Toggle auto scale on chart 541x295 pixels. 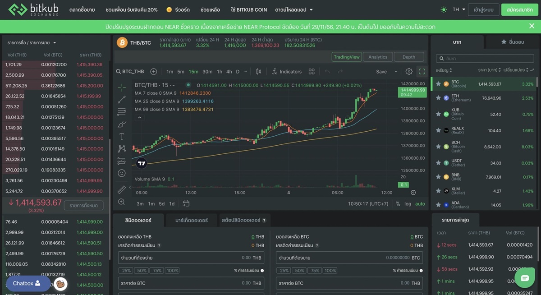(x=420, y=204)
